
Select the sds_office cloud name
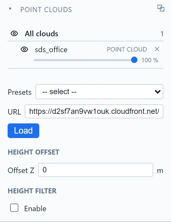[51, 50]
